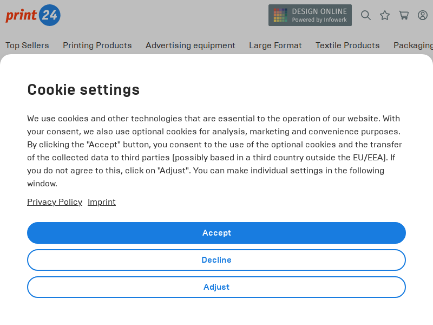Accept all cookies
This screenshot has width=433, height=325.
[x=216, y=233]
